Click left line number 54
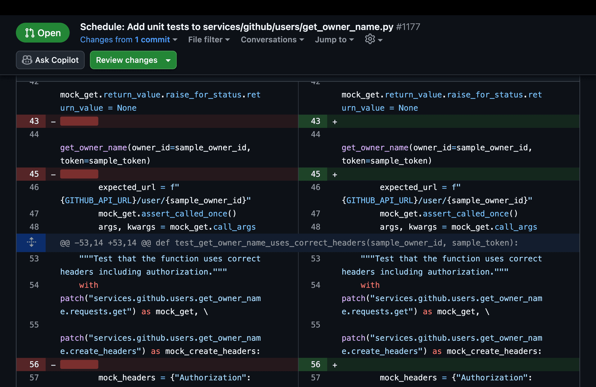This screenshot has width=596, height=387. [34, 285]
